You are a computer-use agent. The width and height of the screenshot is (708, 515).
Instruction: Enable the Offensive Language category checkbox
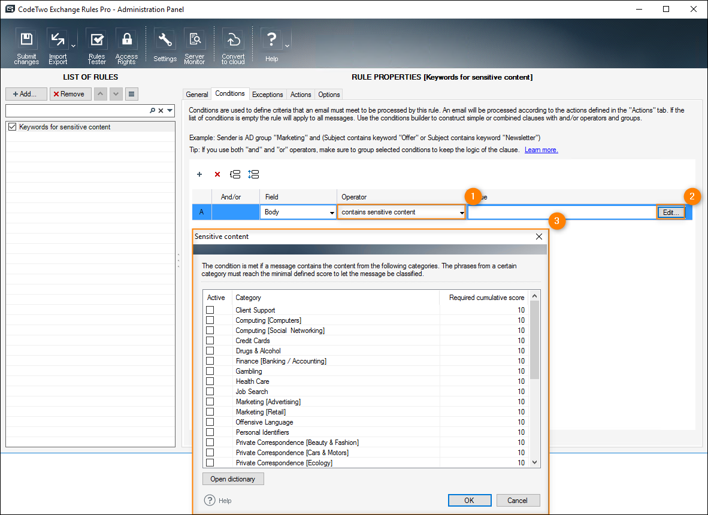210,422
